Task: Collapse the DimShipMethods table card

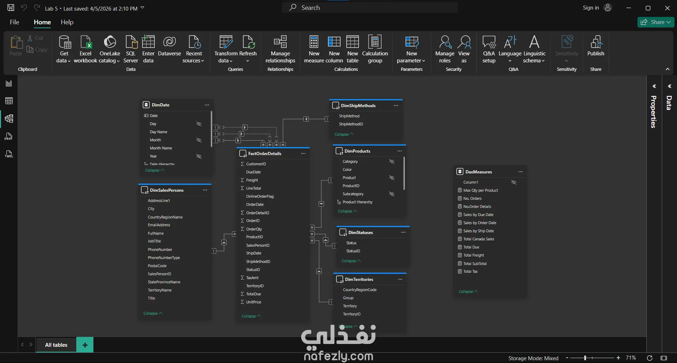Action: click(344, 134)
